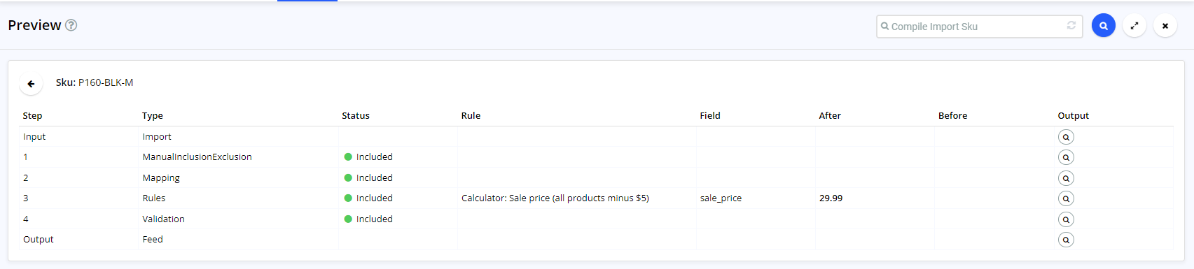1194x269 pixels.
Task: Expand the preview with the fullscreen icon
Action: coord(1134,26)
